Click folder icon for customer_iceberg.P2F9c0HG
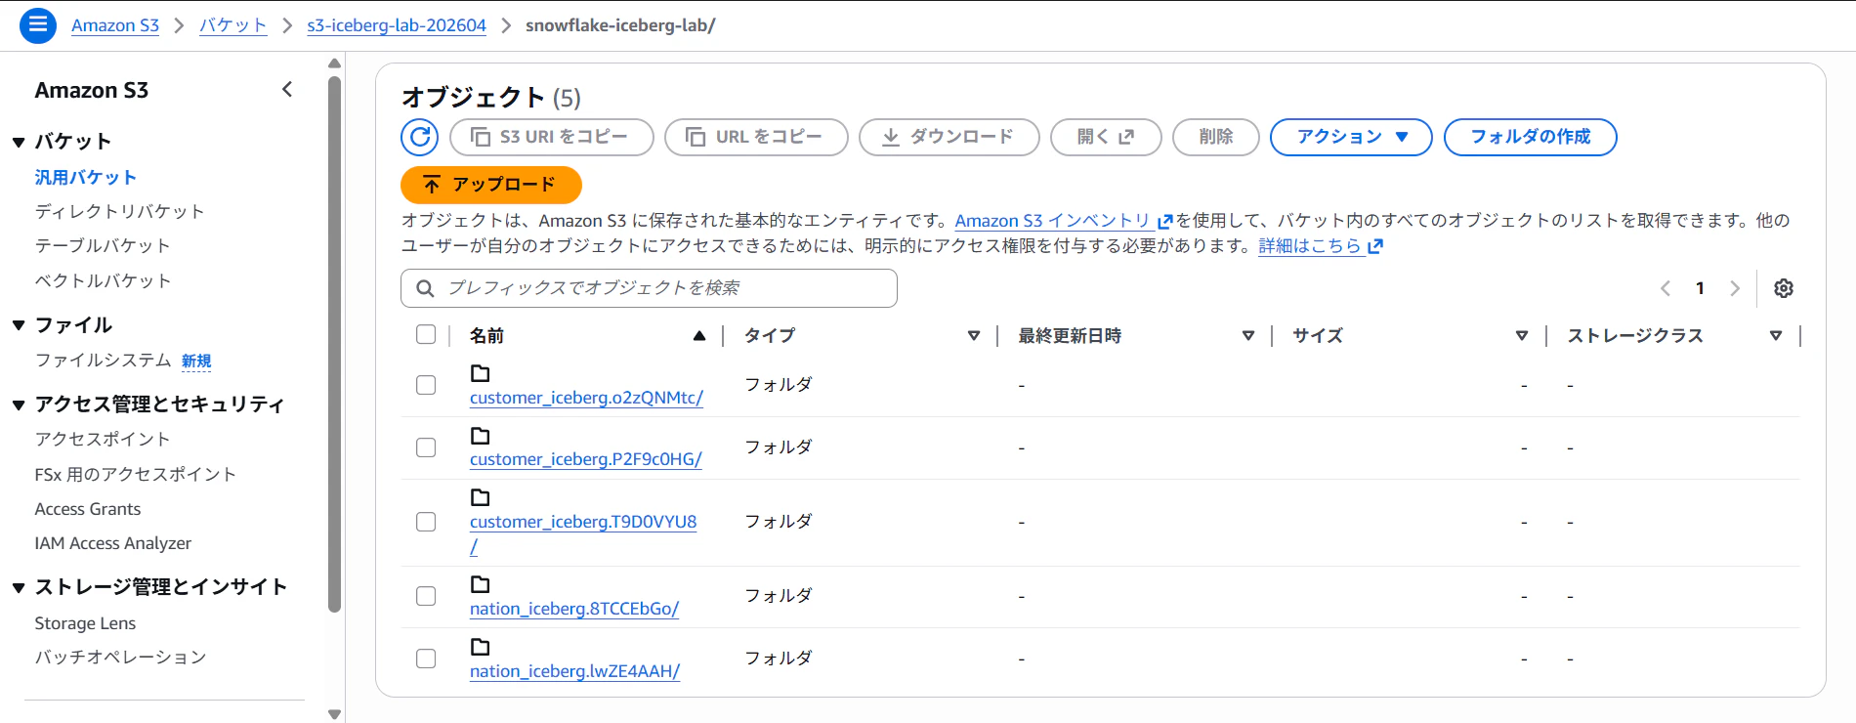This screenshot has width=1856, height=723. [x=481, y=436]
